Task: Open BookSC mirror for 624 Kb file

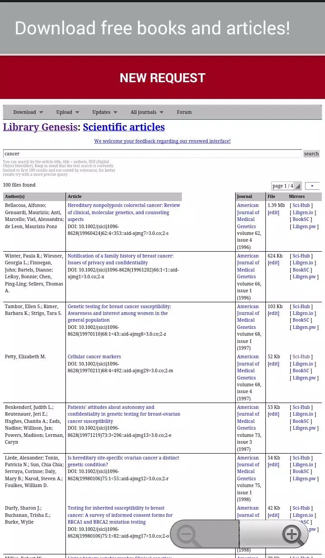Action: click(x=301, y=270)
